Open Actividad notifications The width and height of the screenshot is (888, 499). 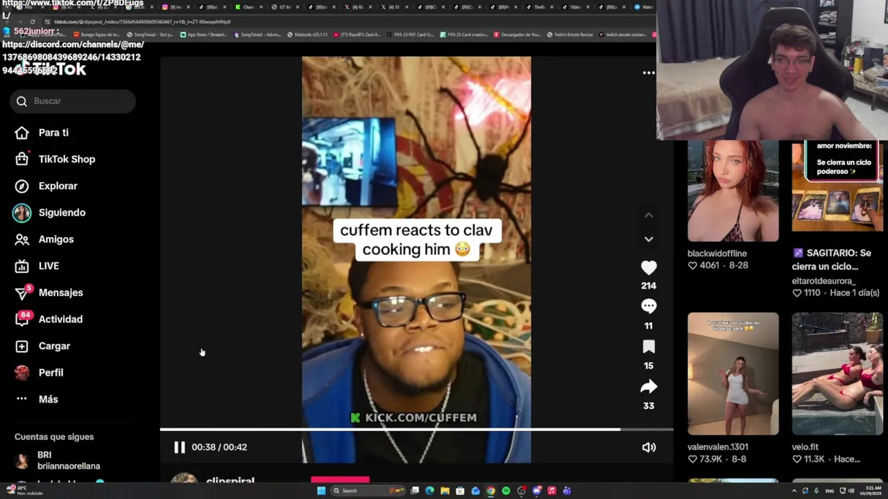coord(60,319)
